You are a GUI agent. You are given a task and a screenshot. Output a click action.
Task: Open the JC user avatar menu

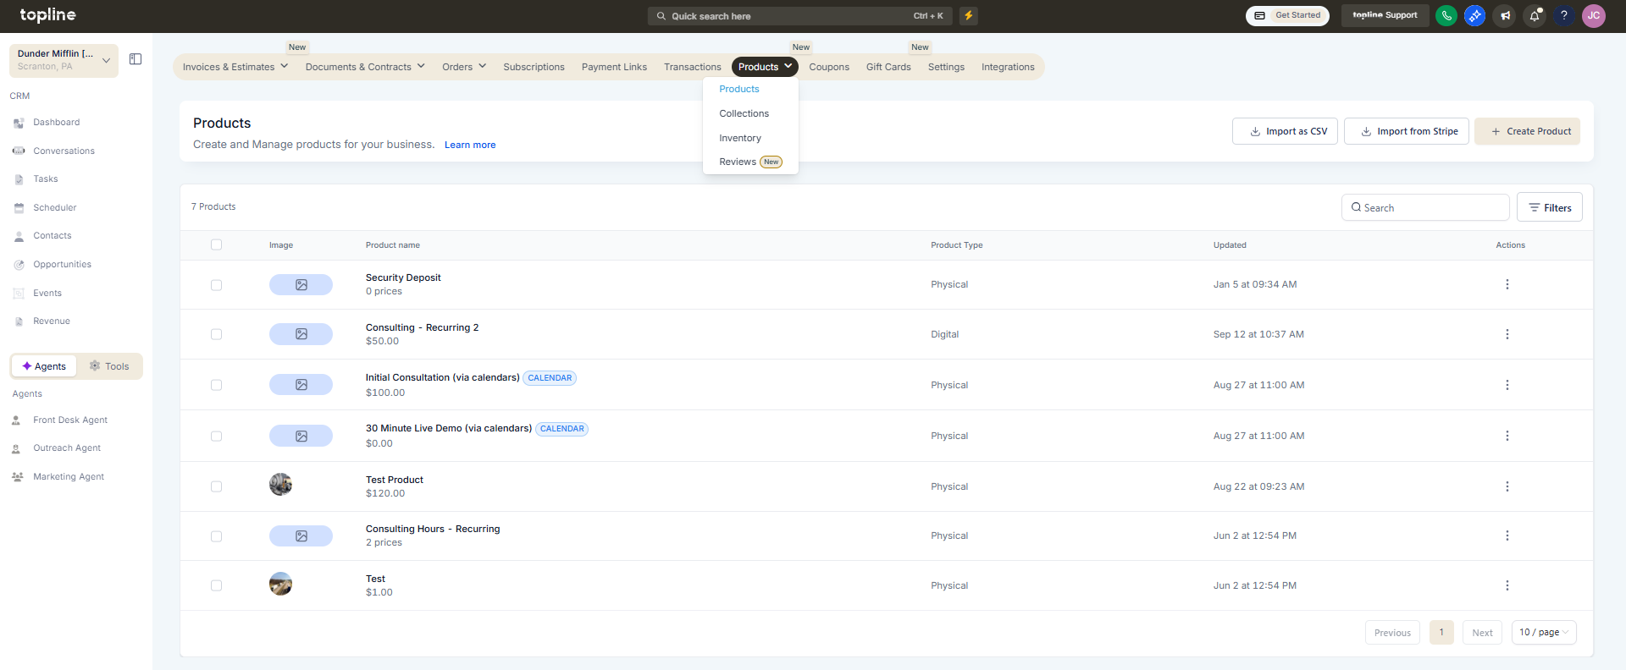point(1594,15)
